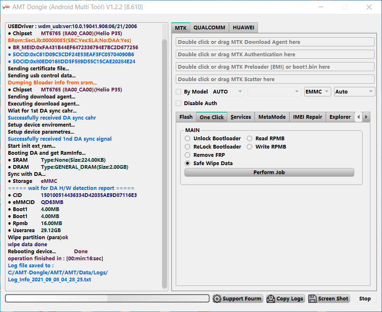The height and width of the screenshot is (312, 382).
Task: Select the One Click tab
Action: (212, 117)
